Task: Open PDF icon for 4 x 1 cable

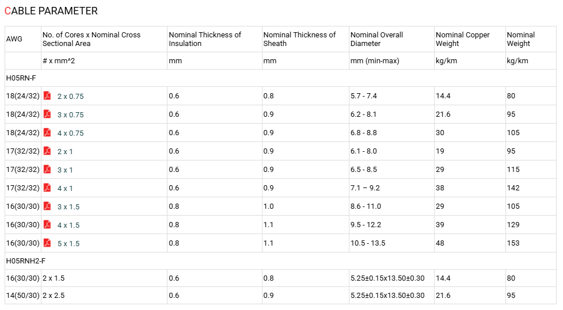Action: [x=47, y=187]
